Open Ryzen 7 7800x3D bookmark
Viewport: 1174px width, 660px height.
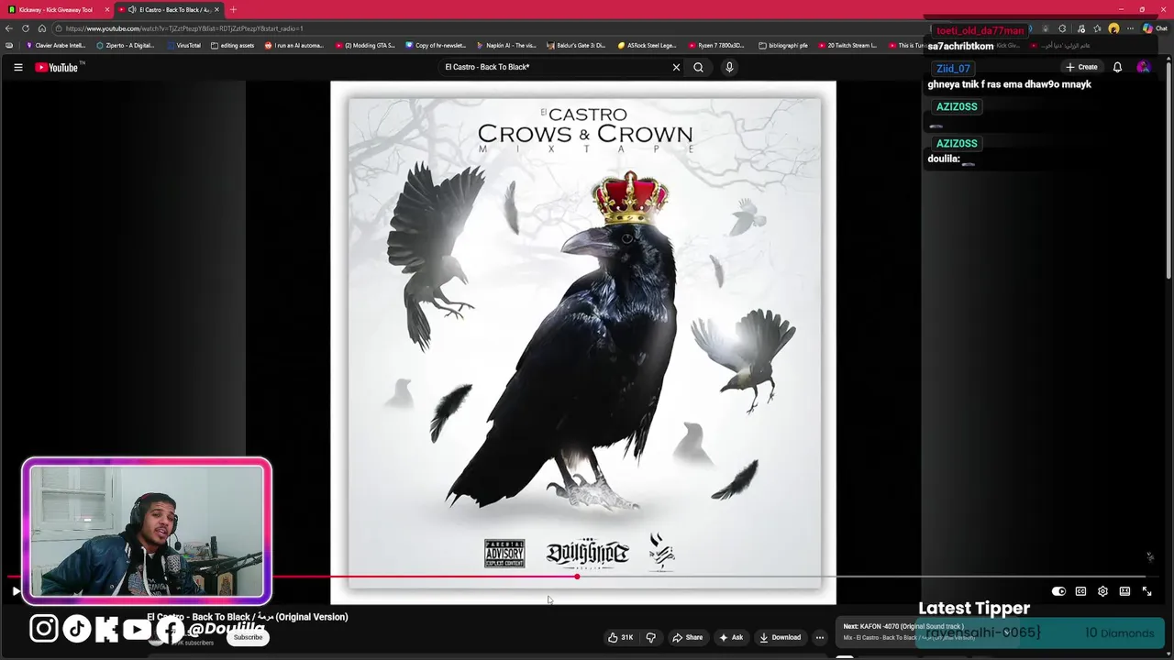(x=717, y=45)
